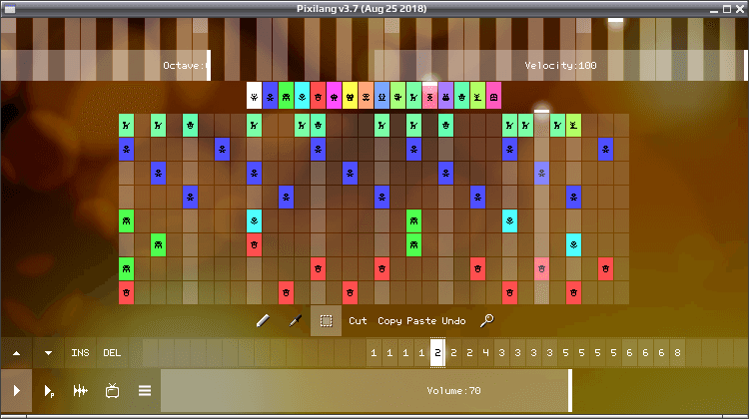
Task: Select the highlighted pattern slot 2
Action: 437,353
